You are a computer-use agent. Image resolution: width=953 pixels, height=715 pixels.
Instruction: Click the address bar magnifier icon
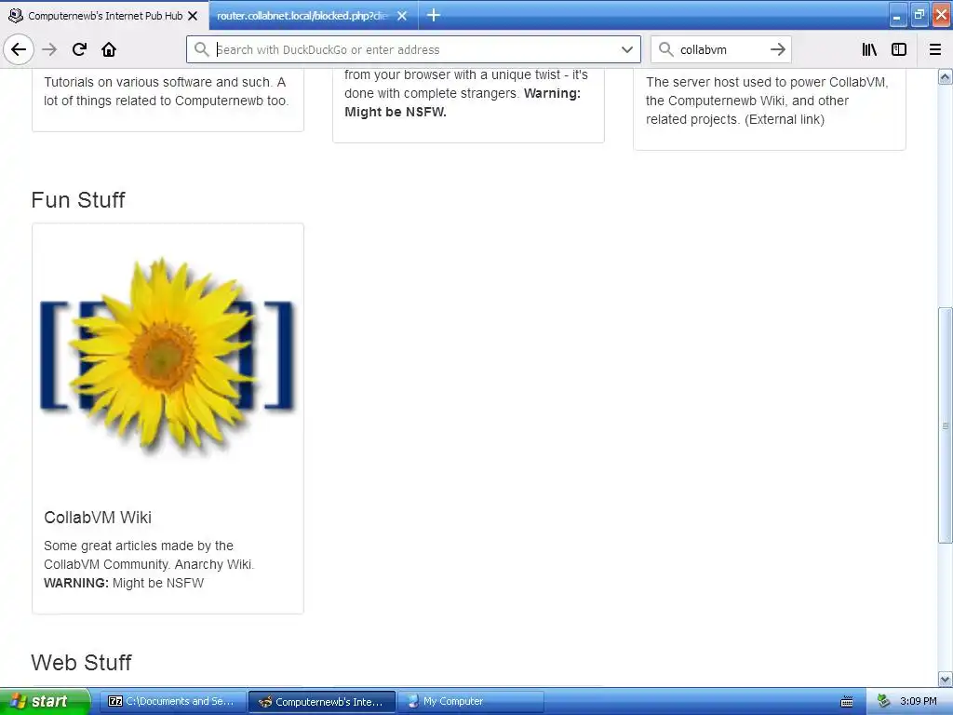point(201,49)
